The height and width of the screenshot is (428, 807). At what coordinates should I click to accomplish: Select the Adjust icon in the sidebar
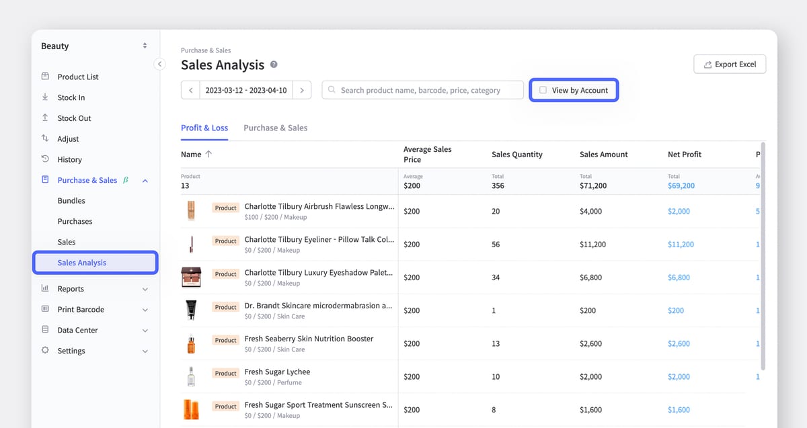click(44, 138)
